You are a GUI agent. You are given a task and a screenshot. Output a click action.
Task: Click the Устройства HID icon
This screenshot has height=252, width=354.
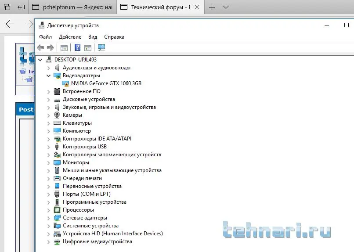click(x=57, y=234)
